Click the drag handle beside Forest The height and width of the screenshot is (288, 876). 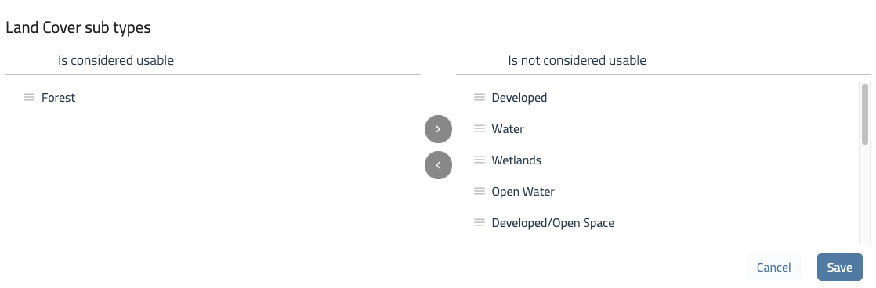pyautogui.click(x=29, y=98)
